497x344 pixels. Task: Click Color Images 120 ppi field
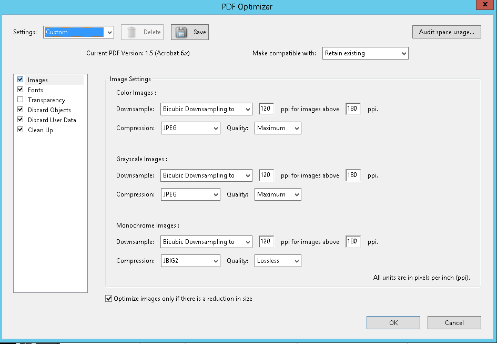[x=266, y=109]
